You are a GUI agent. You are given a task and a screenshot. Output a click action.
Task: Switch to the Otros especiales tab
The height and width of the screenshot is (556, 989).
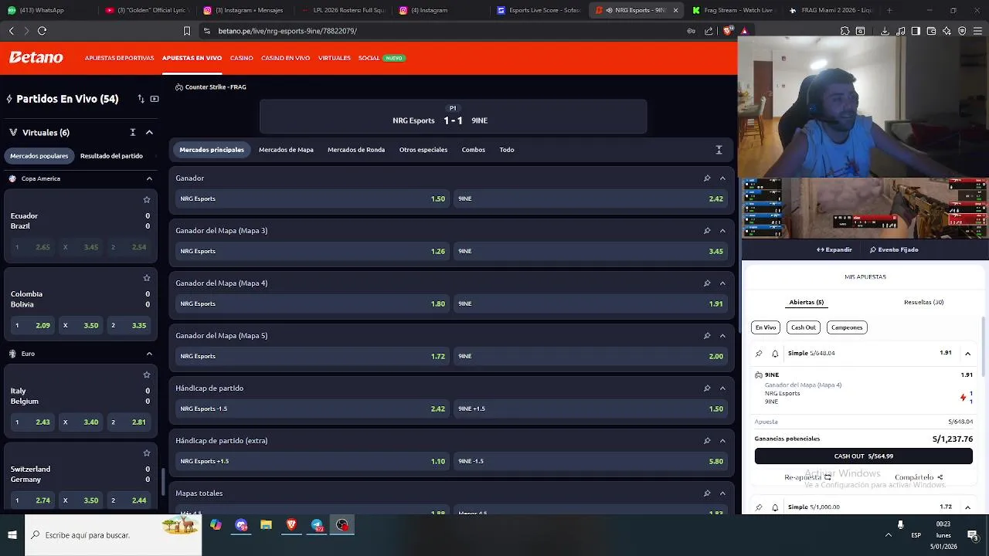point(423,150)
